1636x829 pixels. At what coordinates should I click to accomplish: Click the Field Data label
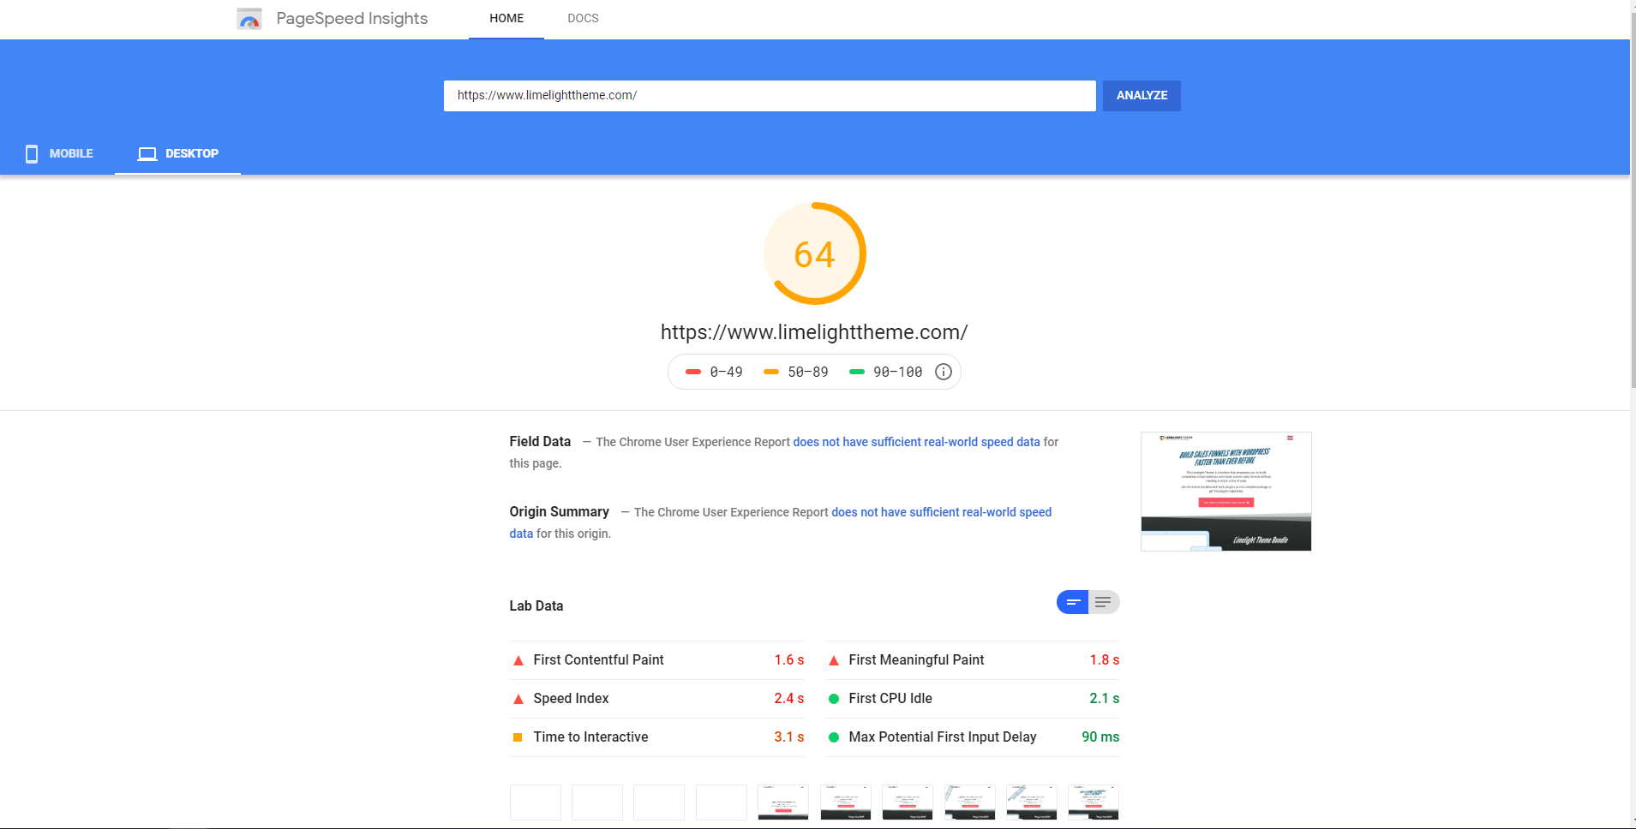pyautogui.click(x=540, y=441)
